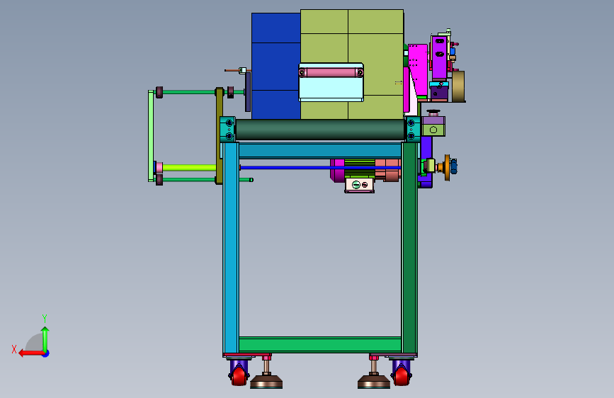This screenshot has width=614, height=398.
Task: Click the red 'X' triad label
Action: click(14, 349)
